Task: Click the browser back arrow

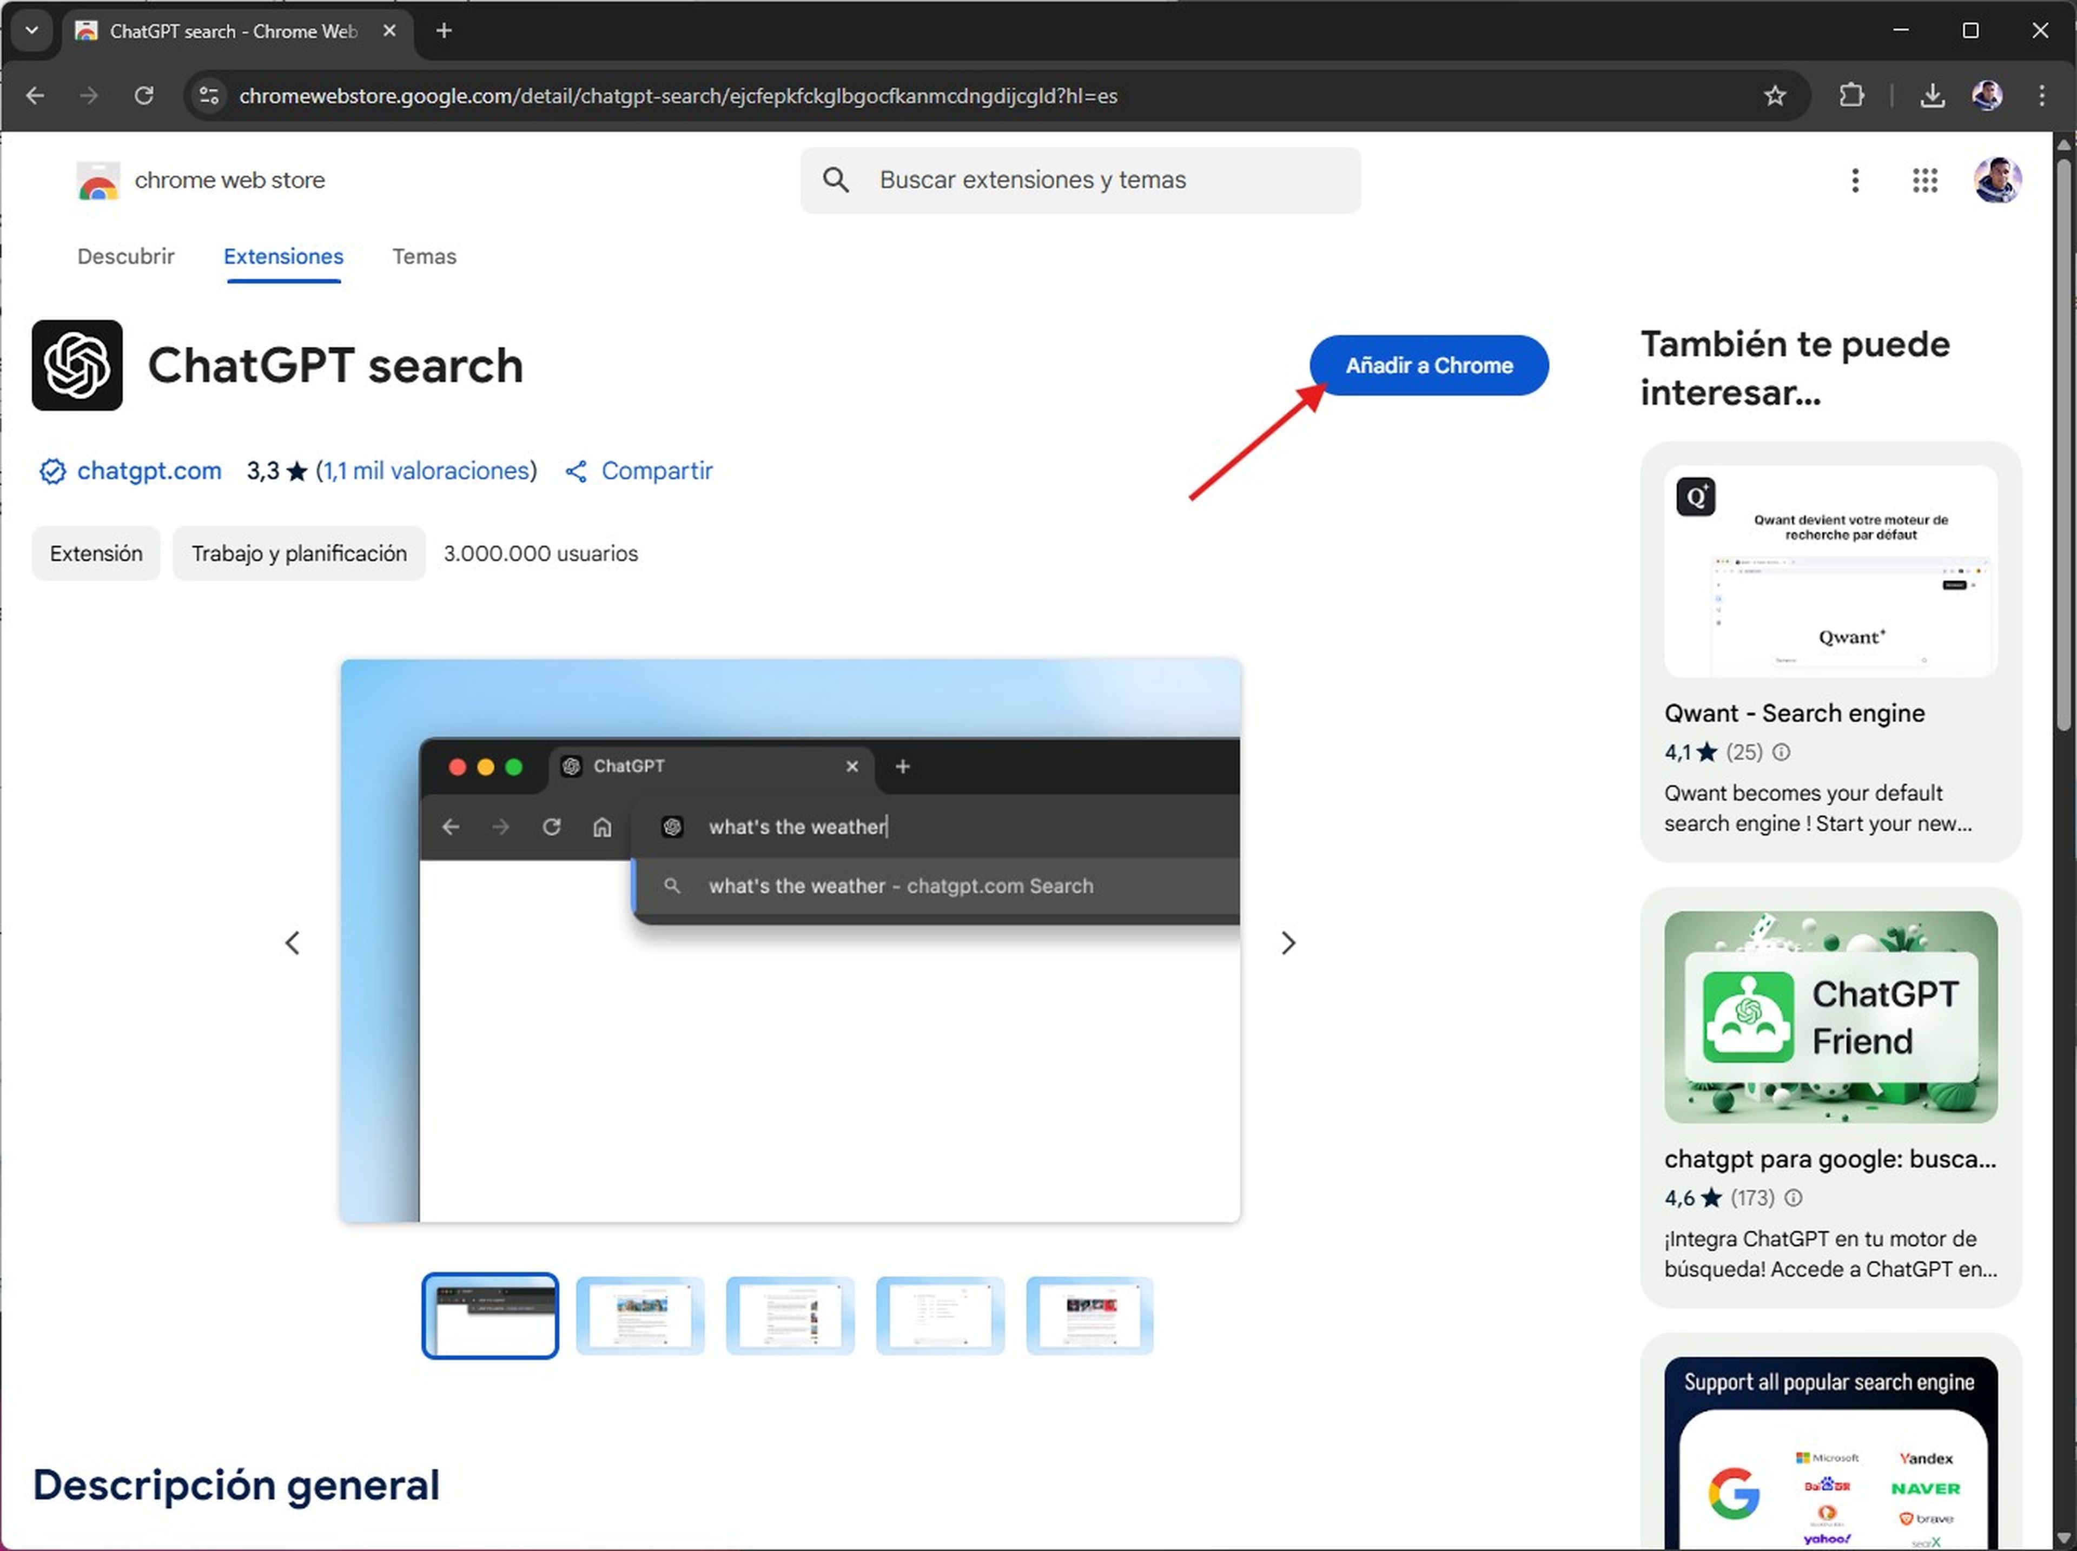Action: pyautogui.click(x=35, y=95)
